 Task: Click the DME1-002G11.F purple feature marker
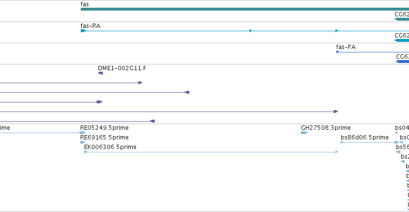tap(100, 73)
